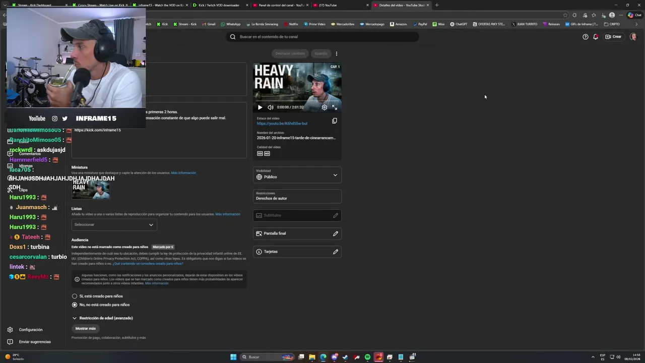Switch to 'Panel de control del canal' tab
The image size is (645, 363).
click(x=281, y=5)
